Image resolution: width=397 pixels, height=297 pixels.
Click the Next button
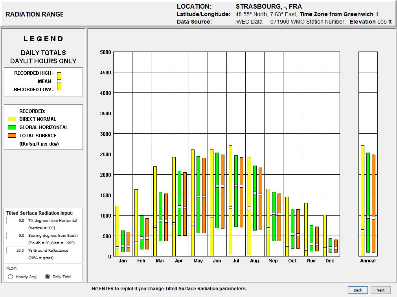(x=380, y=290)
